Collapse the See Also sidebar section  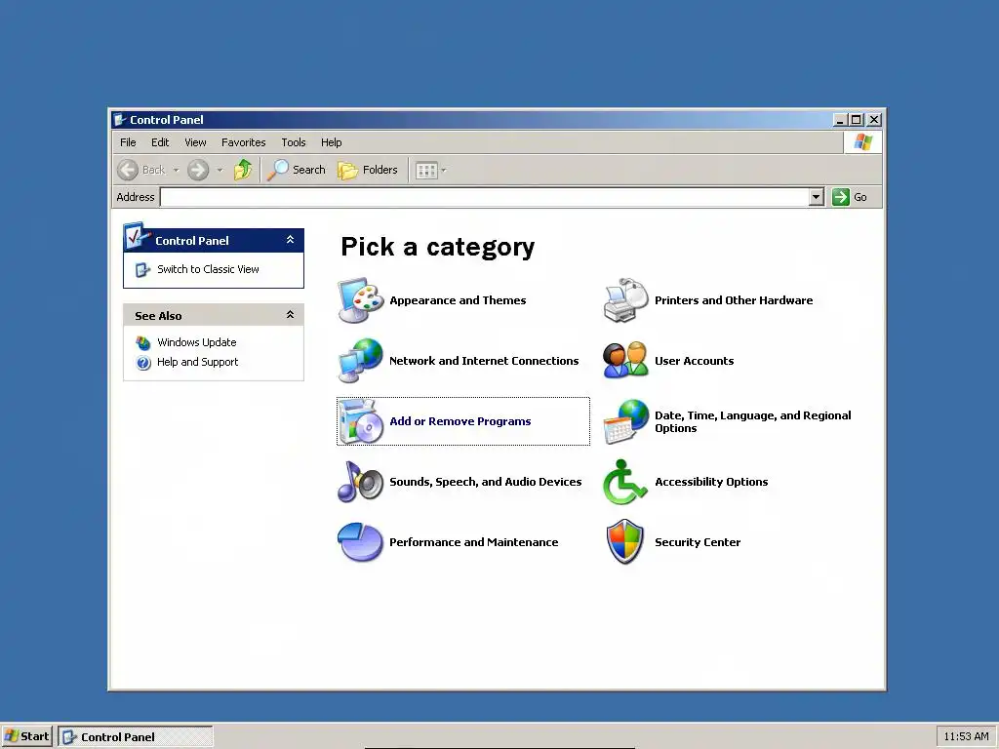290,315
